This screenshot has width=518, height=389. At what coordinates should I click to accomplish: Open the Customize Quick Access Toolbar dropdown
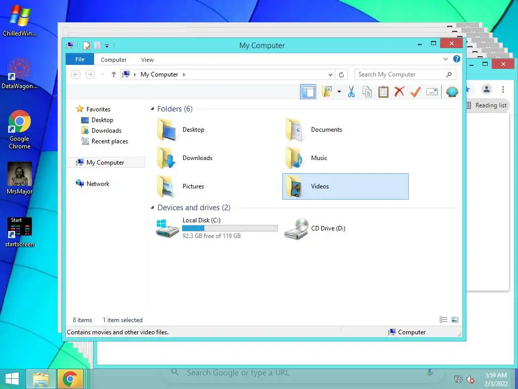[107, 46]
